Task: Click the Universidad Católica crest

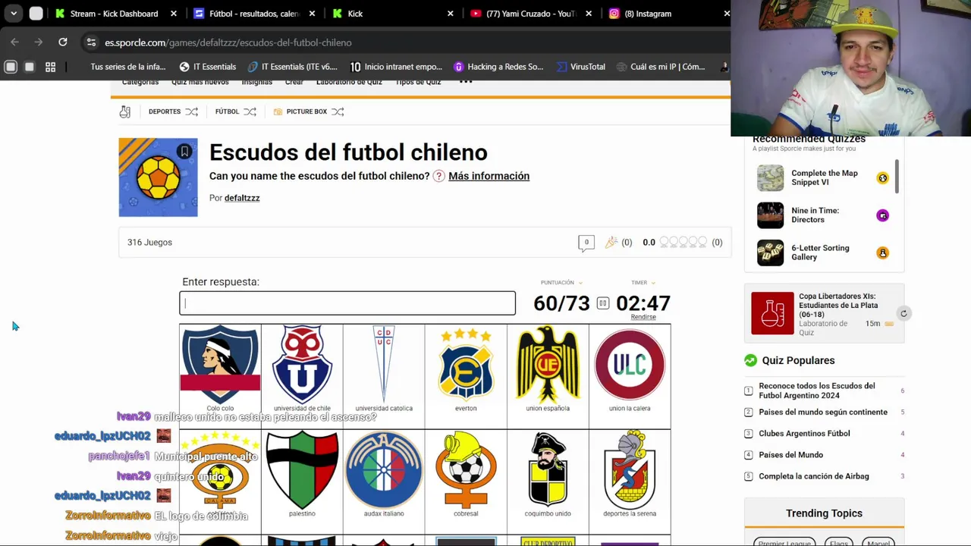Action: (x=384, y=365)
